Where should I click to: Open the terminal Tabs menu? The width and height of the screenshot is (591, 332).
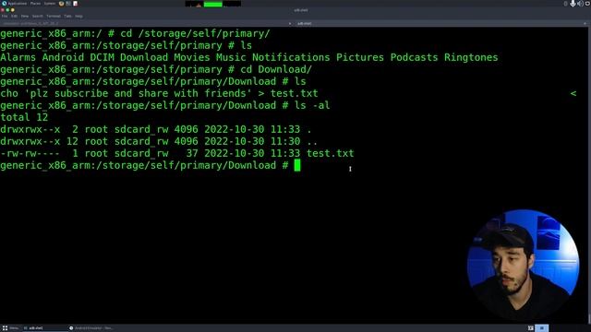(67, 17)
